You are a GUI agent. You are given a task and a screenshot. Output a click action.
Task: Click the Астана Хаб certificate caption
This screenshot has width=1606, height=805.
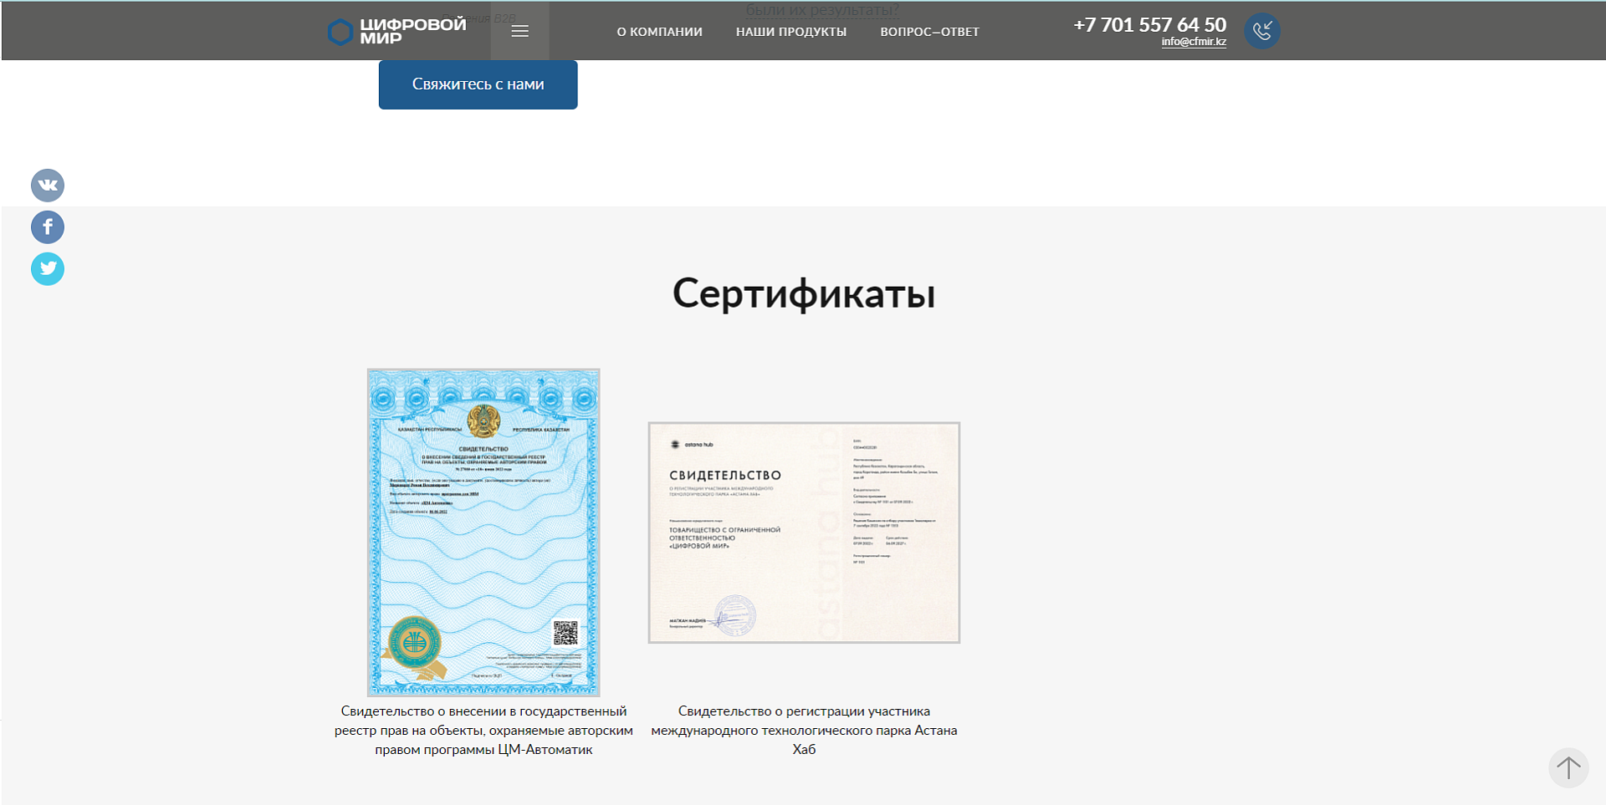point(804,731)
